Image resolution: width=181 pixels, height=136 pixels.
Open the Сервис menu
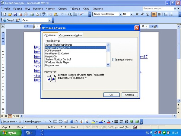click(x=62, y=9)
